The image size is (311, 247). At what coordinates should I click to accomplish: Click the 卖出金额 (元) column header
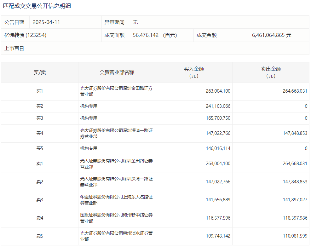271,72
